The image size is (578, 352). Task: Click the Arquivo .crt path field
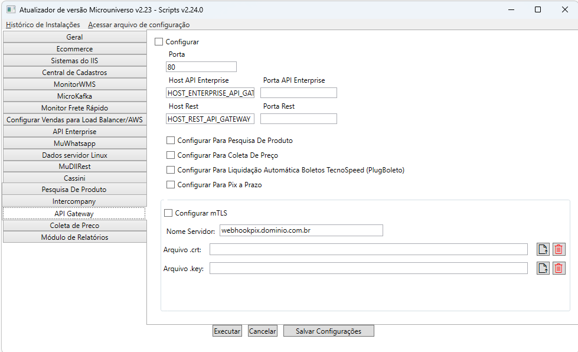point(368,249)
